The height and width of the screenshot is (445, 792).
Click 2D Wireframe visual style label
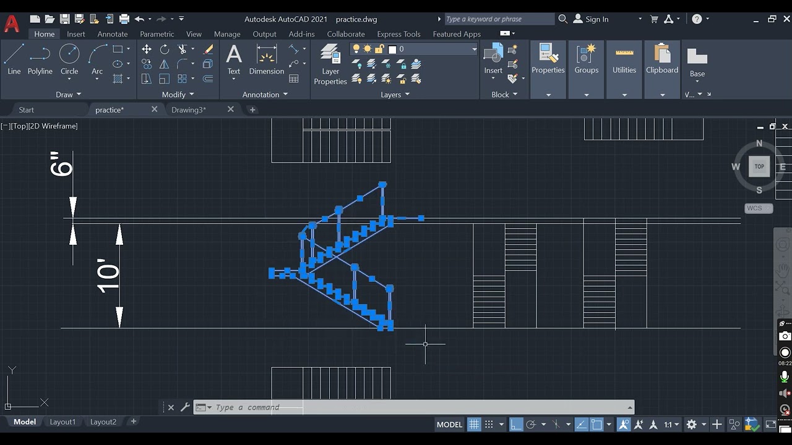coord(53,126)
